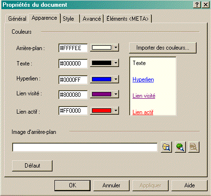Click the background image path field
Viewport: 211px width, 196px height.
(85, 147)
